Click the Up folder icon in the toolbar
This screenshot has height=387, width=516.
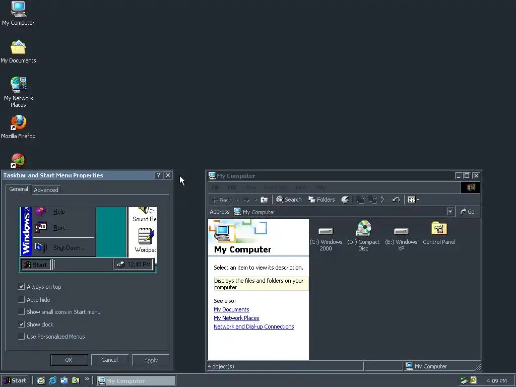[x=264, y=200]
